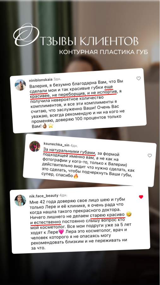Open nik.face_beauty's profile avatar
The height and width of the screenshot is (285, 160).
[x=20, y=200]
